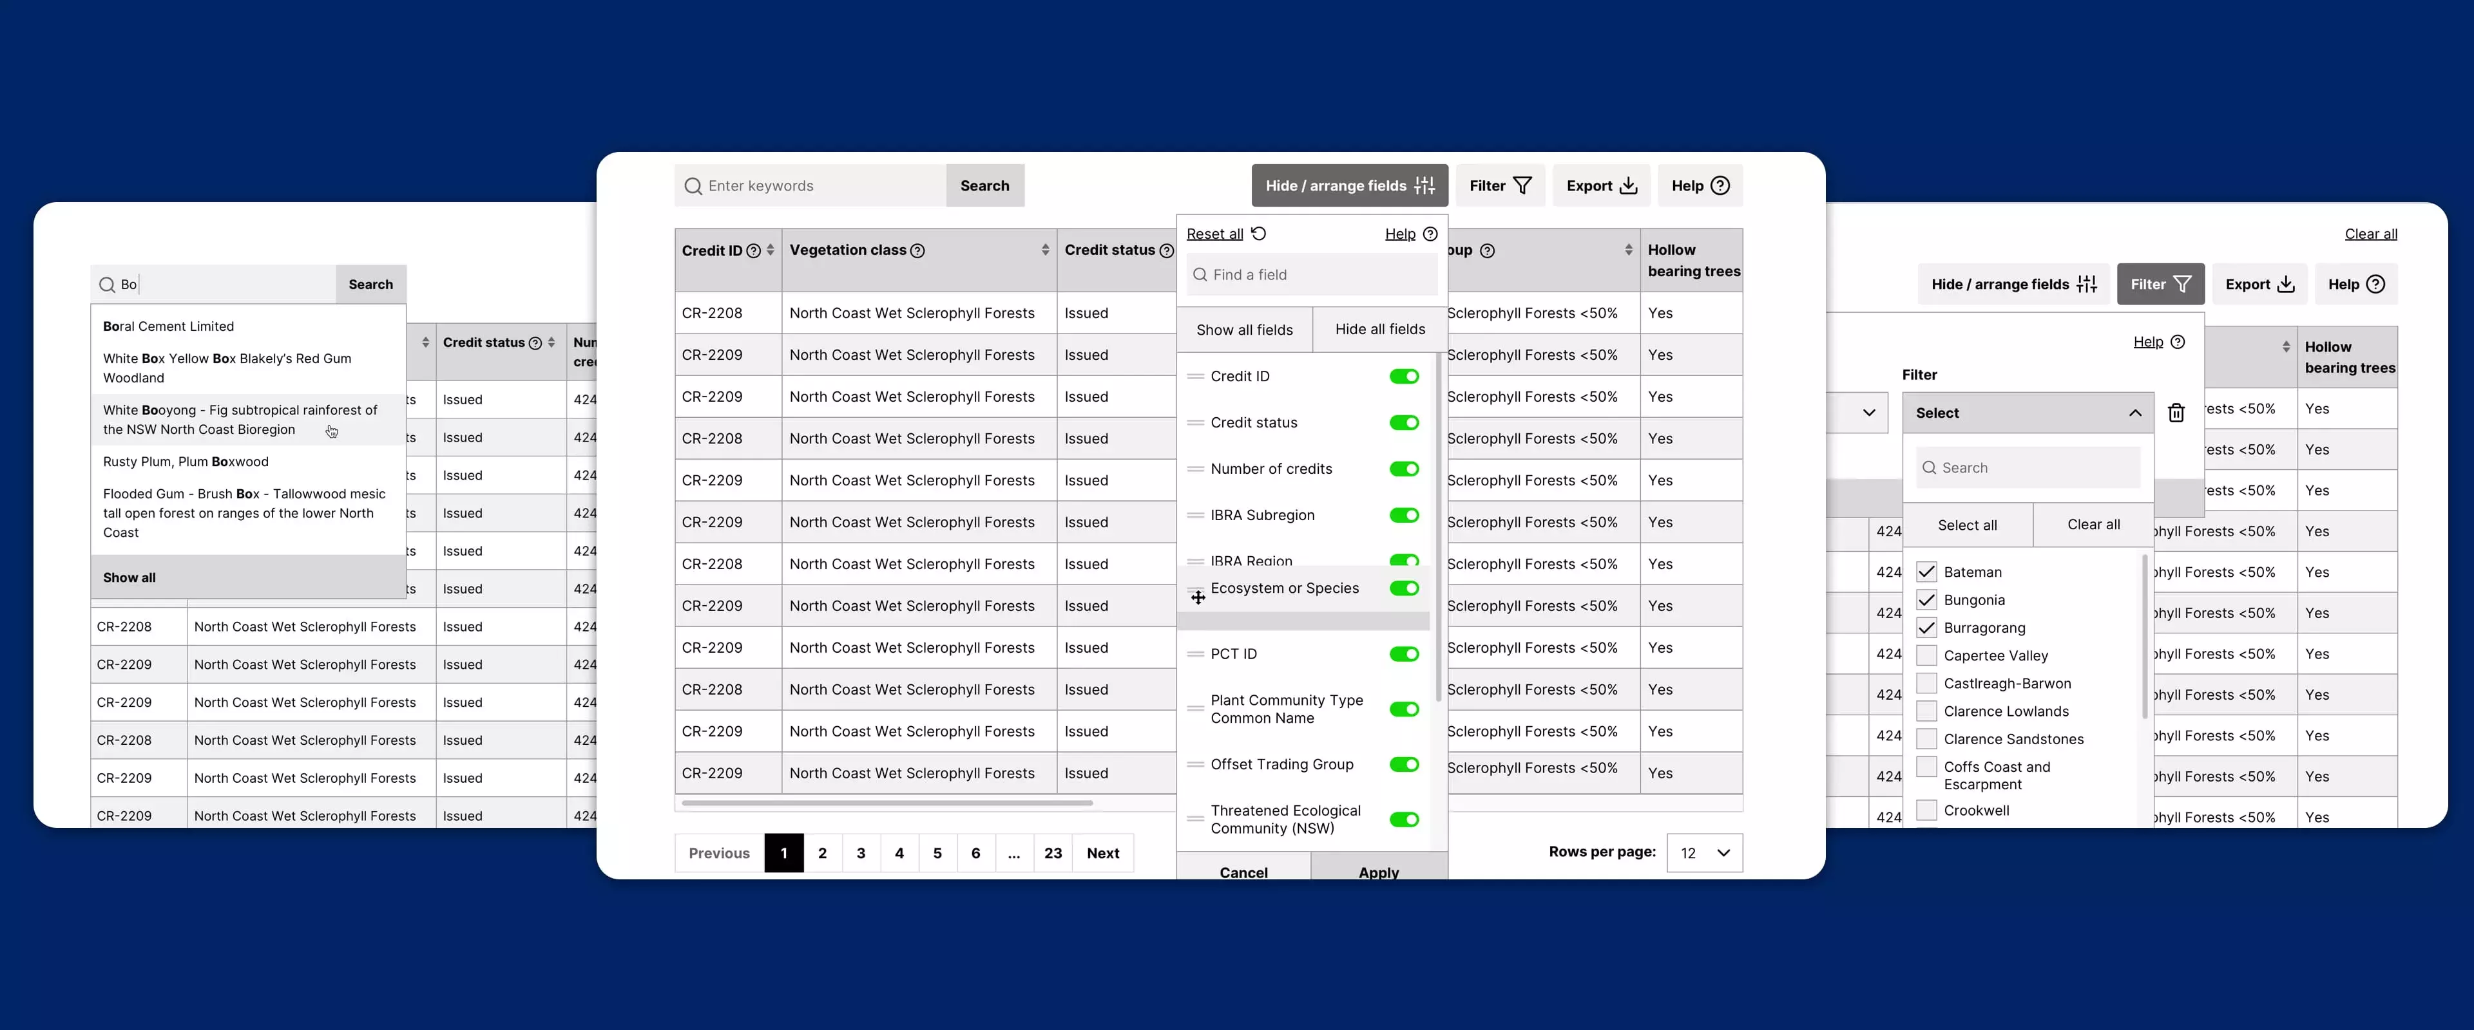Check the Clarence Lowlands checkbox

point(1926,711)
